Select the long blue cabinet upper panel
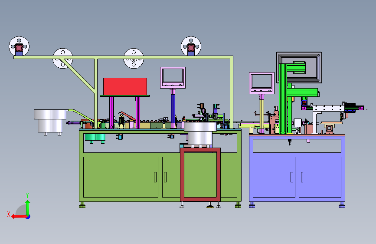The width and height of the screenshot is (376, 244). [x=297, y=146]
